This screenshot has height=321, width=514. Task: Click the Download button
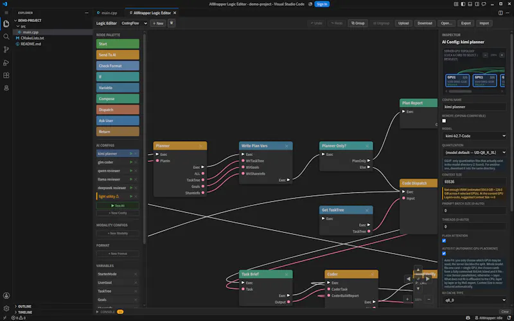[425, 23]
